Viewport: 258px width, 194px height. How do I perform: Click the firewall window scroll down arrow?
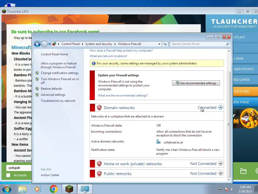coord(229,180)
